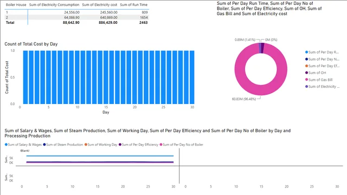Highlight Sum of Per Day No of Boiler legend
This screenshot has width=347, height=195.
[x=181, y=145]
